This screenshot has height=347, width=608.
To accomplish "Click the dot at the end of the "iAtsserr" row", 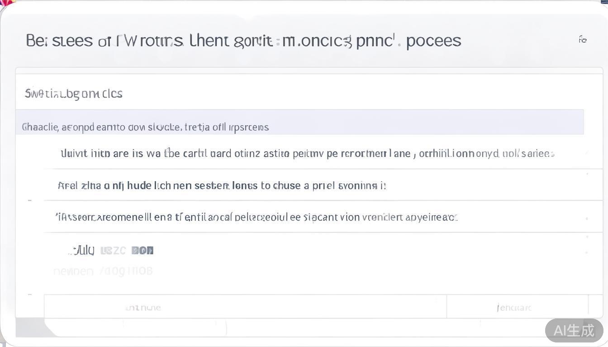I will (x=587, y=218).
